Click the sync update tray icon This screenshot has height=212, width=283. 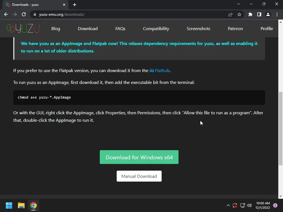point(235,205)
